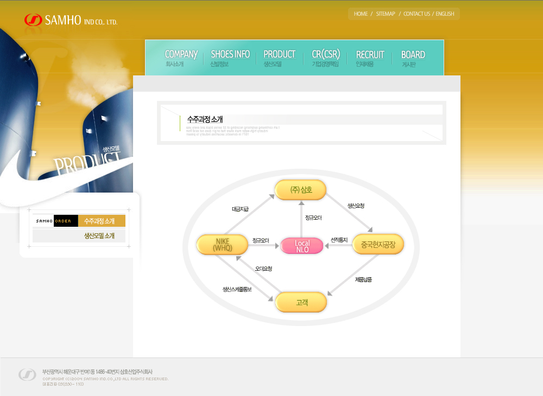
Task: Switch site language to ENGLISH
Action: click(445, 14)
